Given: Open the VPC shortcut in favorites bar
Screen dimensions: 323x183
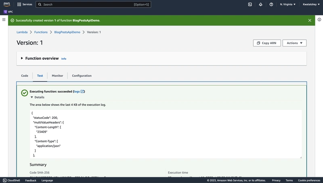Looking at the screenshot, I should click(x=8, y=12).
